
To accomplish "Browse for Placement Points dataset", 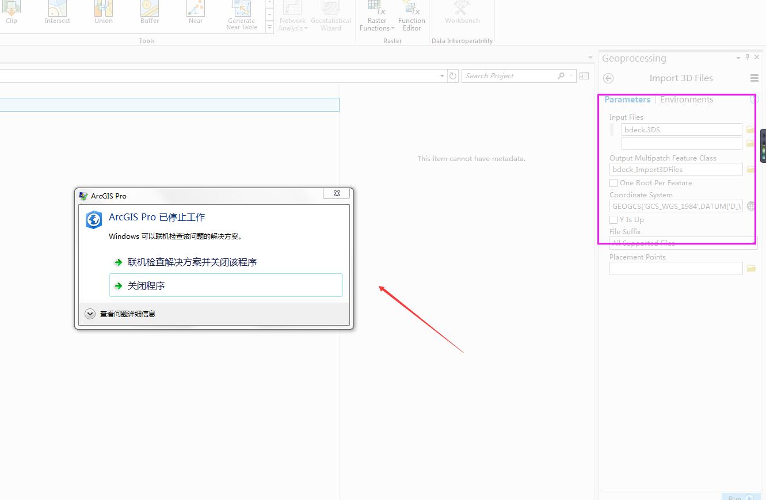I will point(751,268).
